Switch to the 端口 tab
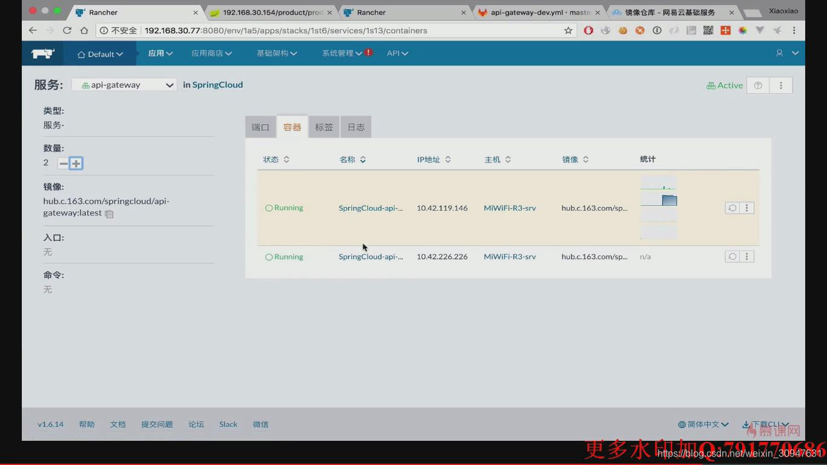Screen dimensions: 827x465 point(260,127)
